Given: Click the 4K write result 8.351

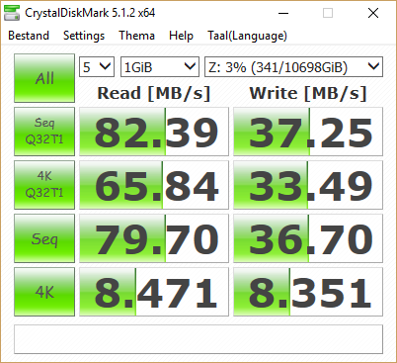Looking at the screenshot, I should click(x=308, y=292).
